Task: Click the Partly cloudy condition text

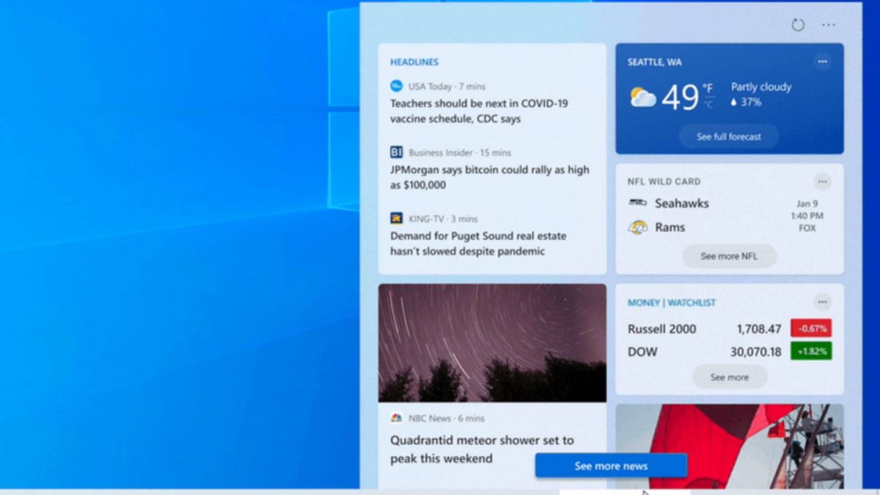Action: (x=761, y=87)
